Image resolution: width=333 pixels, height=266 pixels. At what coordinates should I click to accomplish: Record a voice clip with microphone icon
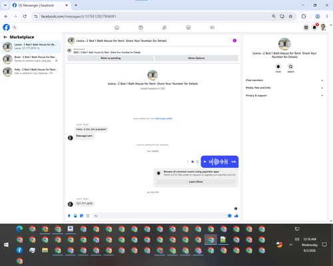coord(69,215)
